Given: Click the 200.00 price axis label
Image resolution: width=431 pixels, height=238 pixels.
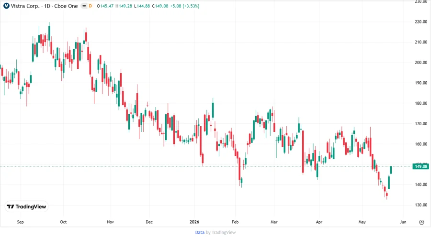Looking at the screenshot, I should click(x=421, y=63).
